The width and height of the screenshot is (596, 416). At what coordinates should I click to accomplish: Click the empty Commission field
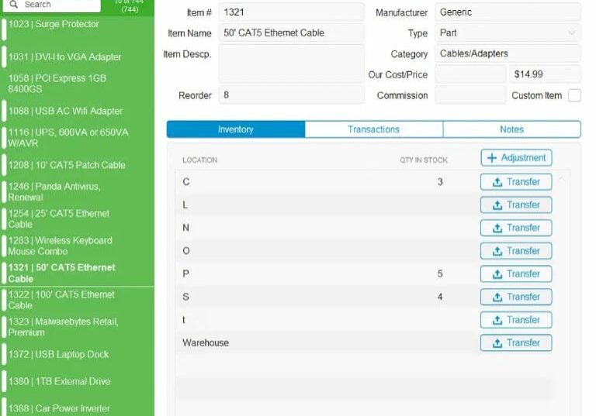coord(470,95)
